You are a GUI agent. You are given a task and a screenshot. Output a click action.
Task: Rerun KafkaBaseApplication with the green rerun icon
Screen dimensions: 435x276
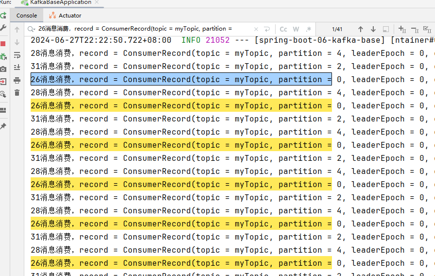3,16
